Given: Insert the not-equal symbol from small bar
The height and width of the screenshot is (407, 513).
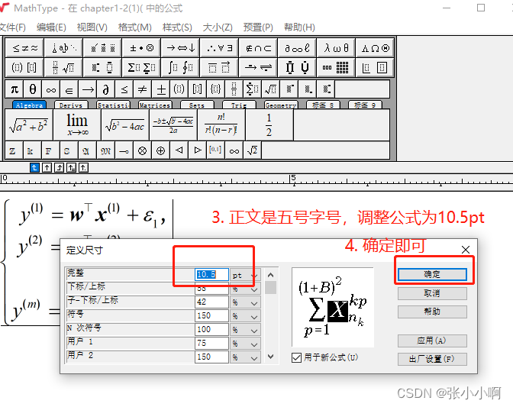Looking at the screenshot, I should (x=143, y=89).
